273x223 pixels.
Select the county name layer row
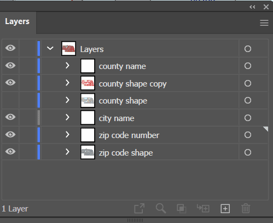tap(135, 66)
